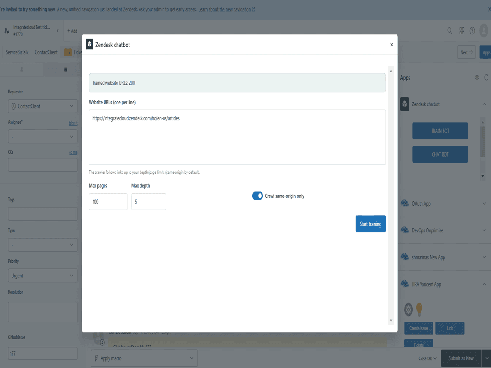Click the + Add tab button
The height and width of the screenshot is (368, 491).
[x=72, y=31]
